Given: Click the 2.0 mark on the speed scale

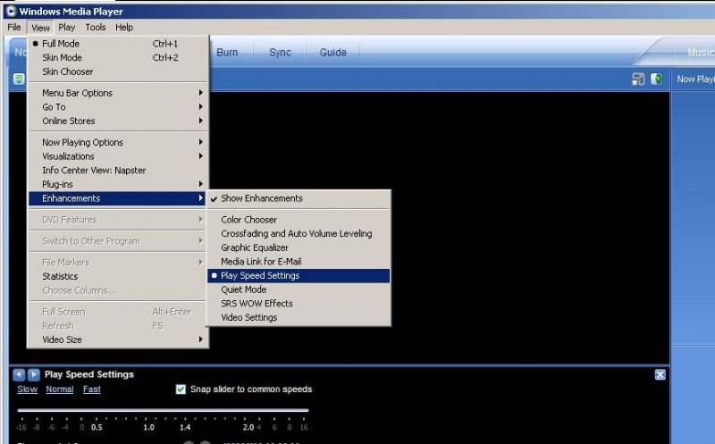Looking at the screenshot, I should [248, 428].
